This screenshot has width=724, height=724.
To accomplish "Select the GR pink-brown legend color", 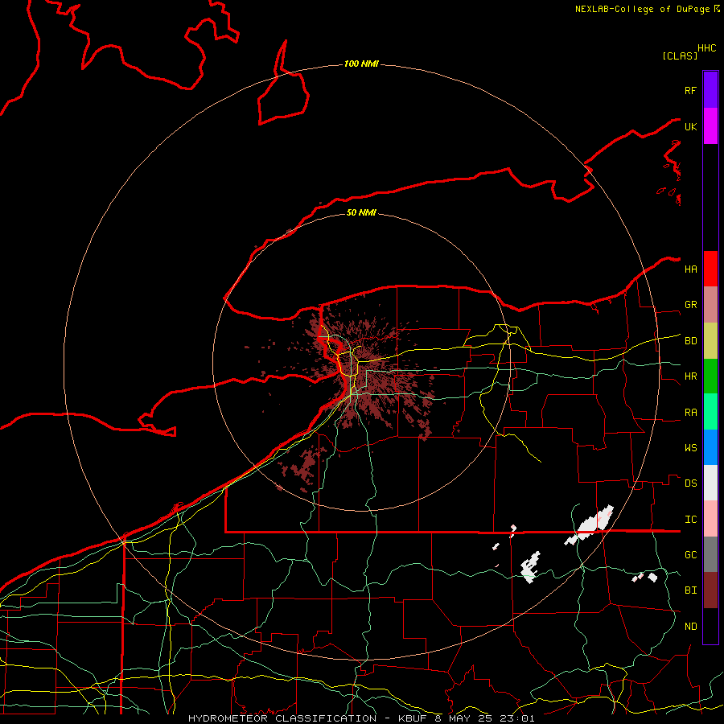I will tap(710, 305).
